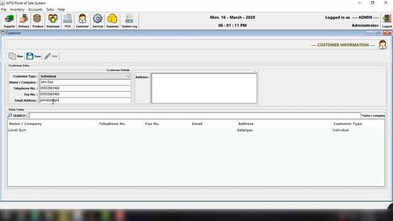Click the Address column header
Screen dimensions: 393x221
coord(284,124)
